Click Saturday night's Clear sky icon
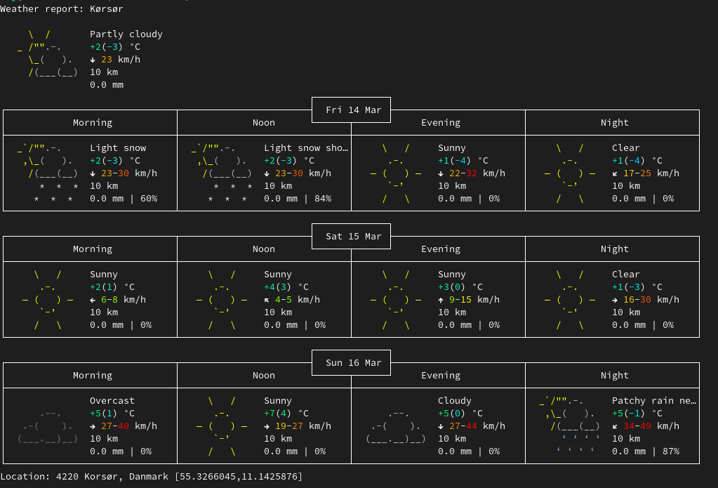Image resolution: width=718 pixels, height=488 pixels. [570, 300]
